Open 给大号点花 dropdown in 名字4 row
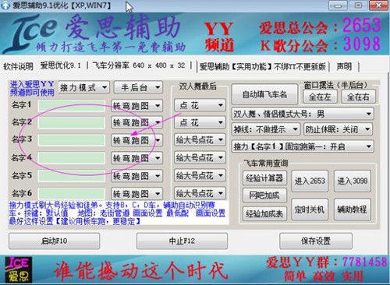This screenshot has width=390, height=285. tap(200, 157)
